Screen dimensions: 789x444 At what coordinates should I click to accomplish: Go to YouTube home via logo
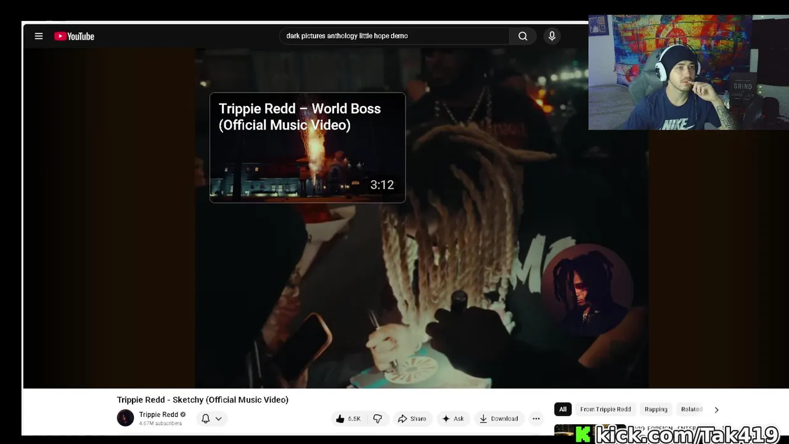pos(74,36)
